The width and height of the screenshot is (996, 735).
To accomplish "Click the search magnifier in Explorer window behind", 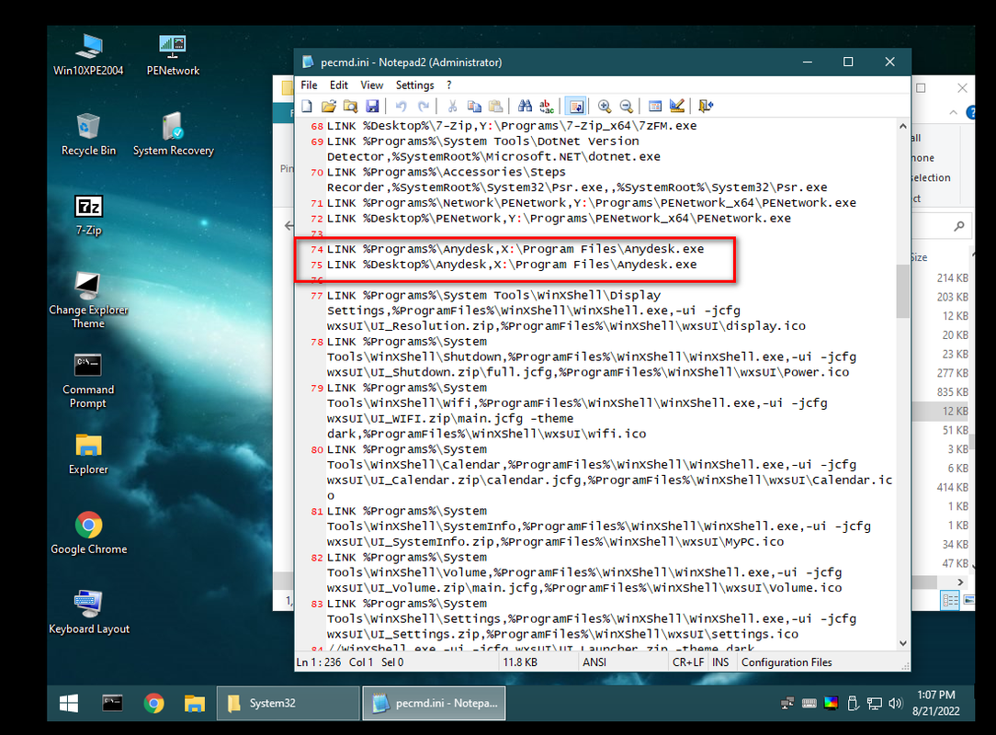I will (x=959, y=225).
